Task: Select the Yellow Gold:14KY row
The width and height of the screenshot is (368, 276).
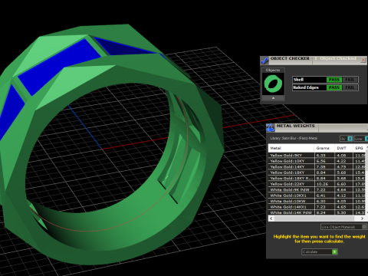Action: (317, 167)
